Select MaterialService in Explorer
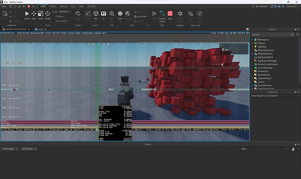 tap(266, 50)
